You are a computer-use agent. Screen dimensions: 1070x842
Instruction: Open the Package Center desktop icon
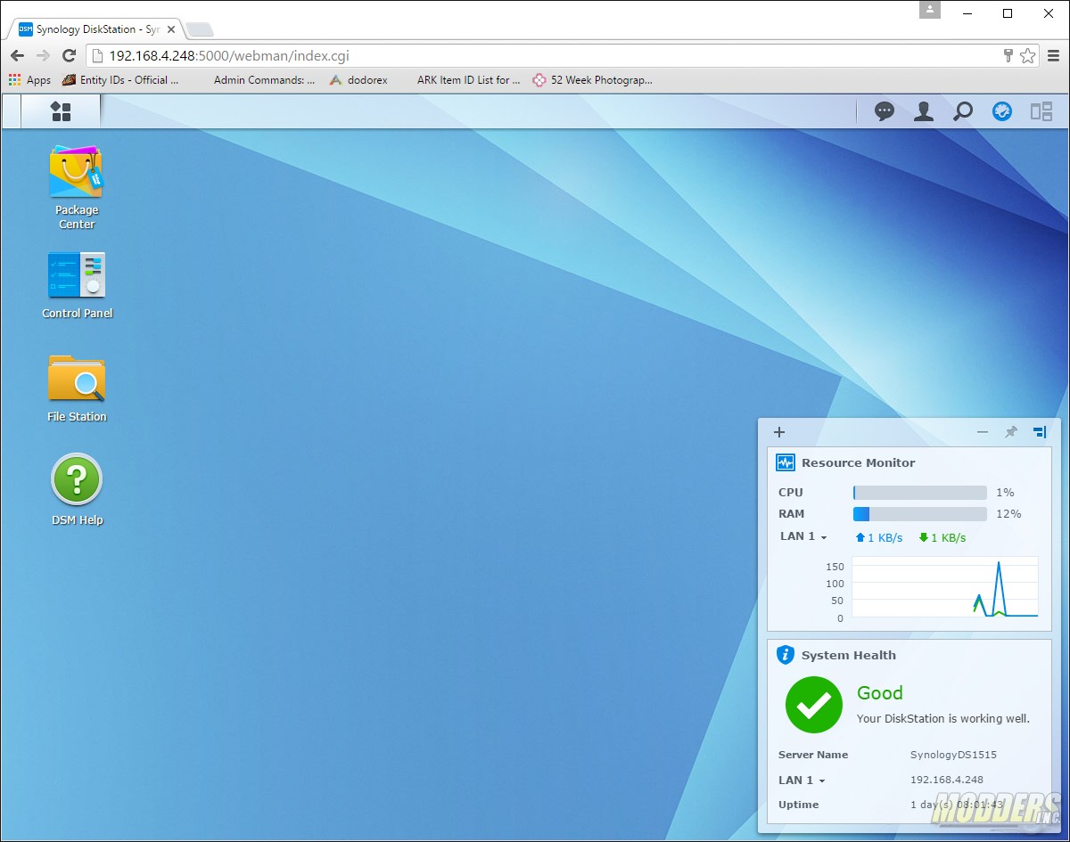pyautogui.click(x=77, y=188)
